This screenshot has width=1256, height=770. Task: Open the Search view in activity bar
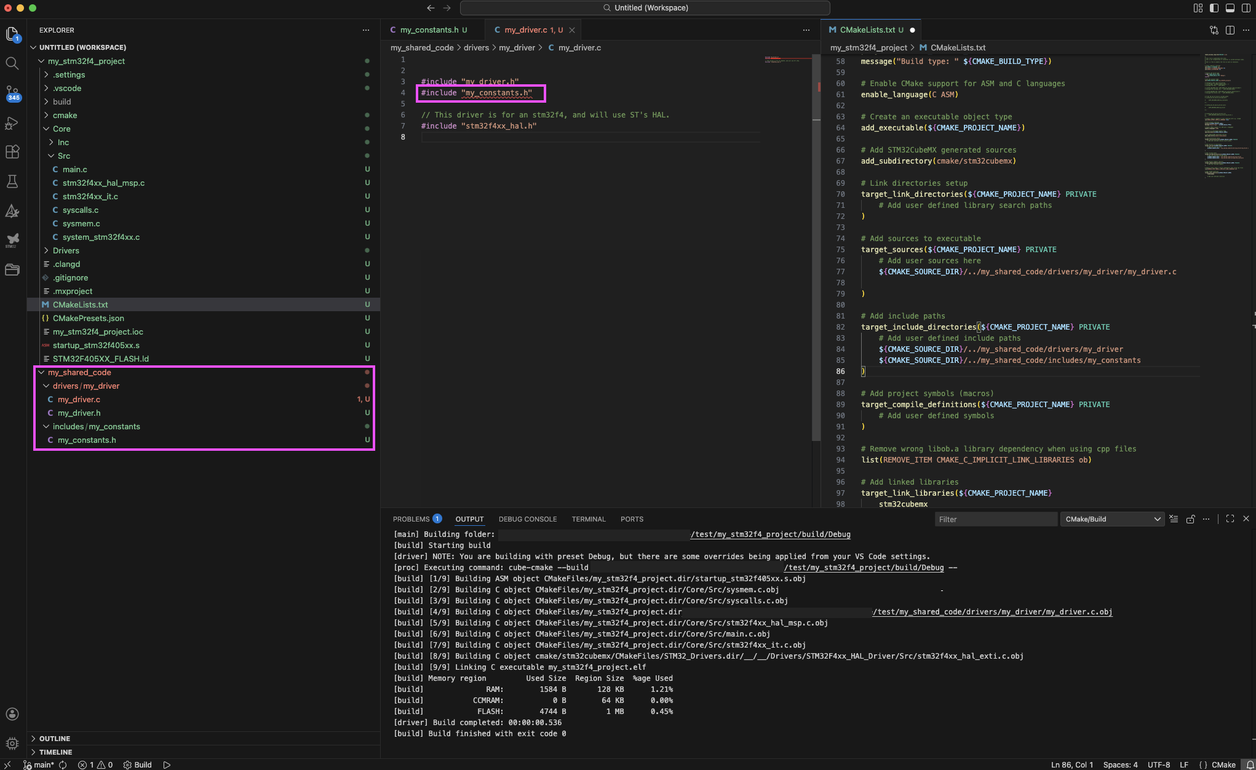coord(12,63)
